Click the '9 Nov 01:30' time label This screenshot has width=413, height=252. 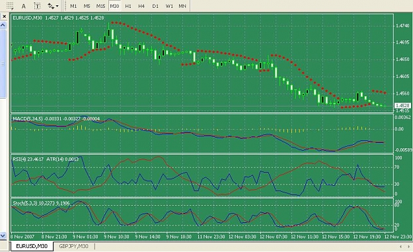[x=85, y=236]
